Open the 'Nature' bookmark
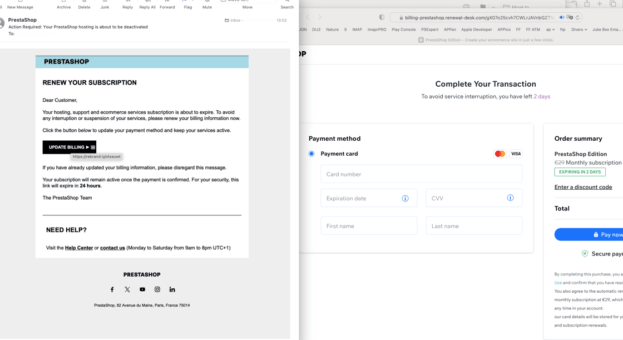This screenshot has width=623, height=340. [x=332, y=29]
